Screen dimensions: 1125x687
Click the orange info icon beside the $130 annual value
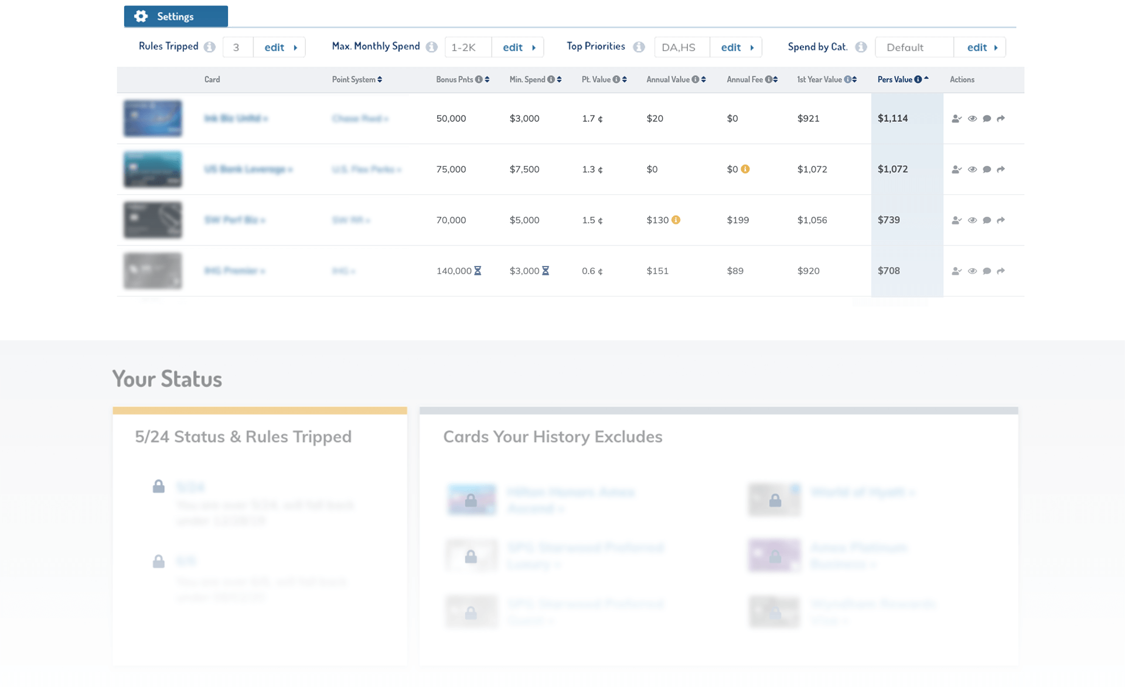(x=676, y=220)
